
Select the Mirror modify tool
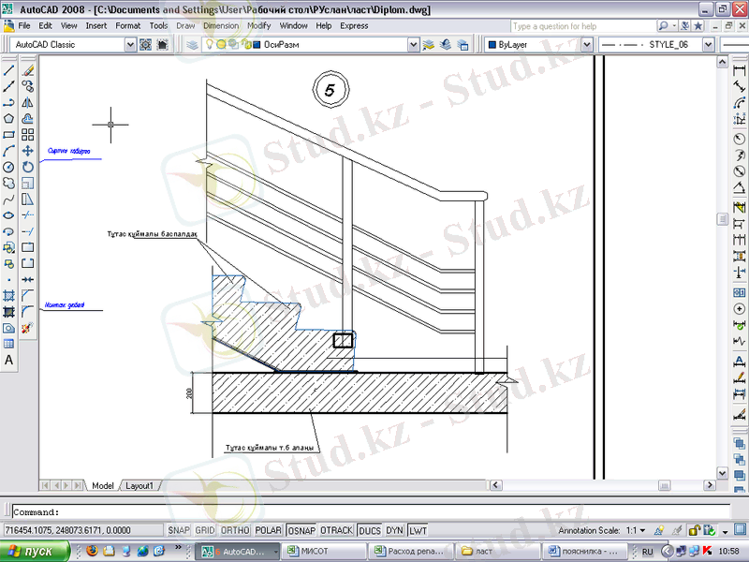tap(28, 102)
